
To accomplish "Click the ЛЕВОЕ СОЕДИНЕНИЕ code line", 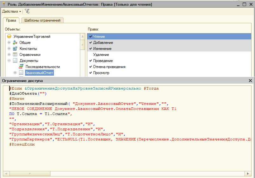I will pos(93,109).
